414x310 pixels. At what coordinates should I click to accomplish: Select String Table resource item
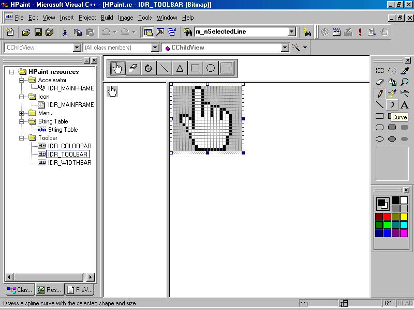(63, 130)
